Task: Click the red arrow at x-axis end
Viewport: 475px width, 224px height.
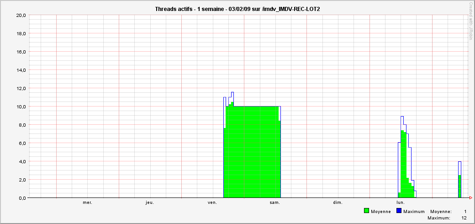Action: 470,198
